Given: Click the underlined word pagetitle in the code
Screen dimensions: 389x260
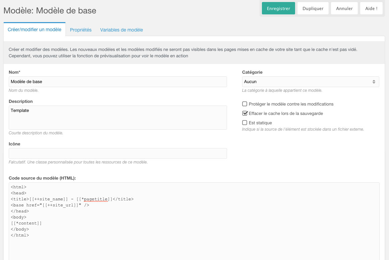Looking at the screenshot, I should coord(96,199).
